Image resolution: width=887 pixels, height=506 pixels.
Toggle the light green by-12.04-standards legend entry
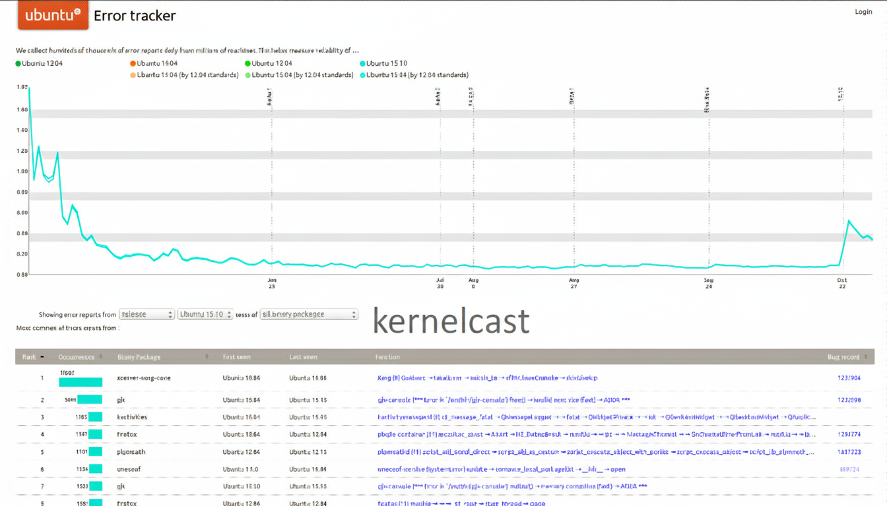pos(299,75)
